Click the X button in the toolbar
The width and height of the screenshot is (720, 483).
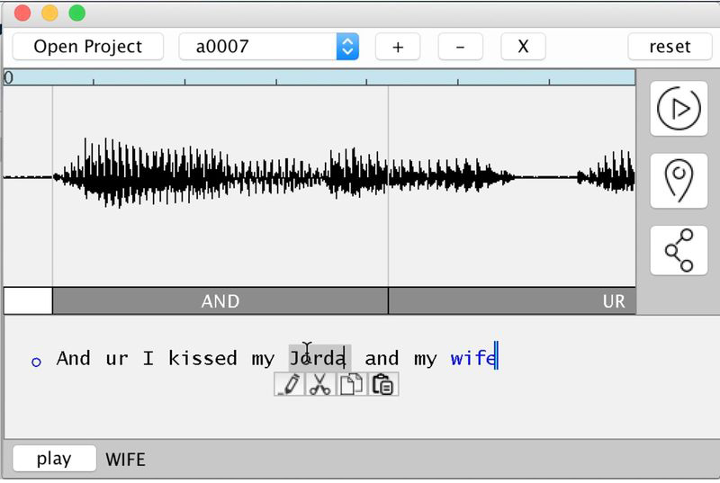tap(523, 47)
